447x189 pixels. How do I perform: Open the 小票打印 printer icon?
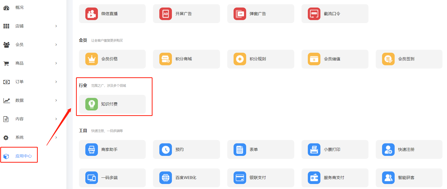pyautogui.click(x=314, y=150)
